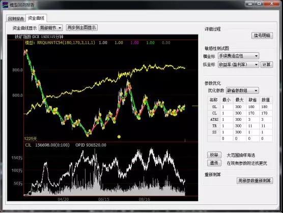This screenshot has width=283, height=213.
Task: Close the 模型回测报告 window
Action: tap(272, 4)
